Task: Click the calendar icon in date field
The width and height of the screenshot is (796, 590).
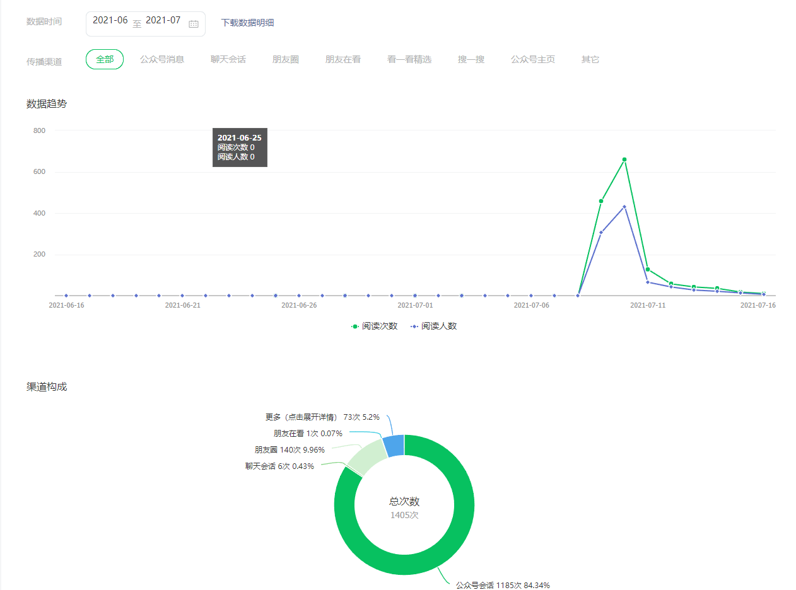Action: pos(194,24)
